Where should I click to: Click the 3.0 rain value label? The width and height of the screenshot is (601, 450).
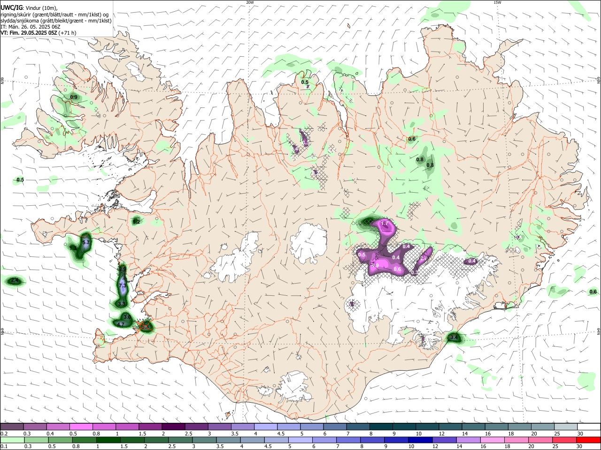coord(127,317)
